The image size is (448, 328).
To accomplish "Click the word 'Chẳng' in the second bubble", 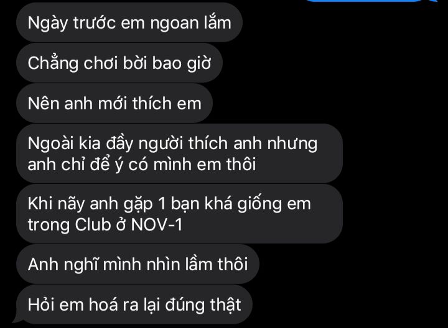I will point(53,63).
